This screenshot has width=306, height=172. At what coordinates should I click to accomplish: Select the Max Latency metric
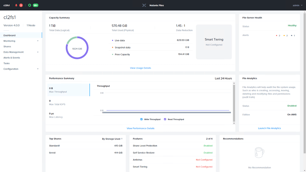(69, 115)
